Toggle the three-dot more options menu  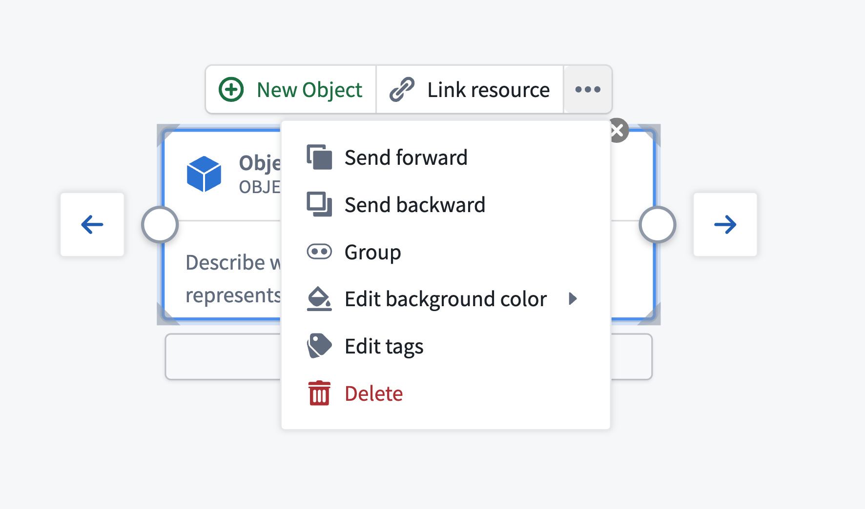[588, 90]
